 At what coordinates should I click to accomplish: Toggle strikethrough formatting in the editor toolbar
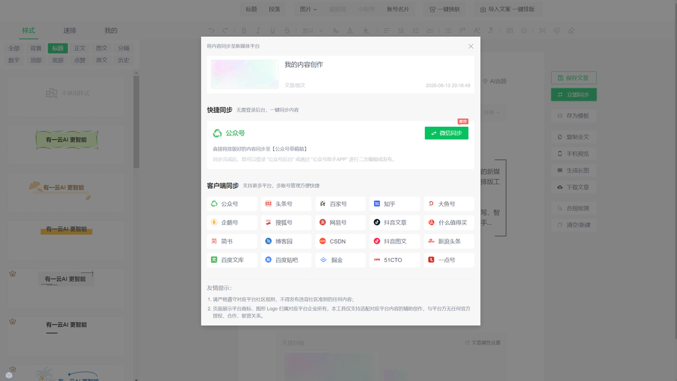(287, 30)
